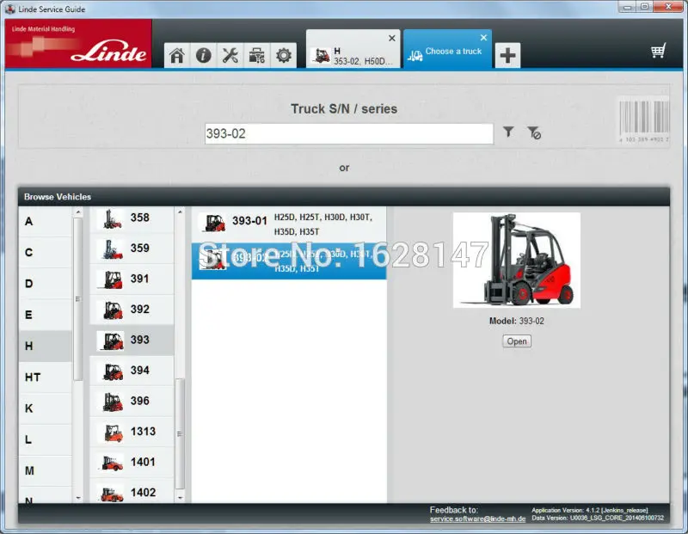The image size is (688, 534).
Task: Select vehicle category H
Action: [x=46, y=347]
